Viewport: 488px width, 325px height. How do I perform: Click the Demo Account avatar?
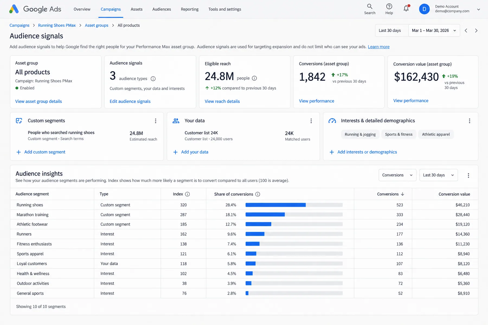pos(424,9)
